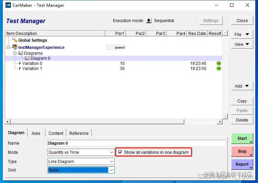258x183 pixels.
Task: Open the File dropdown menu
Action: point(242,34)
